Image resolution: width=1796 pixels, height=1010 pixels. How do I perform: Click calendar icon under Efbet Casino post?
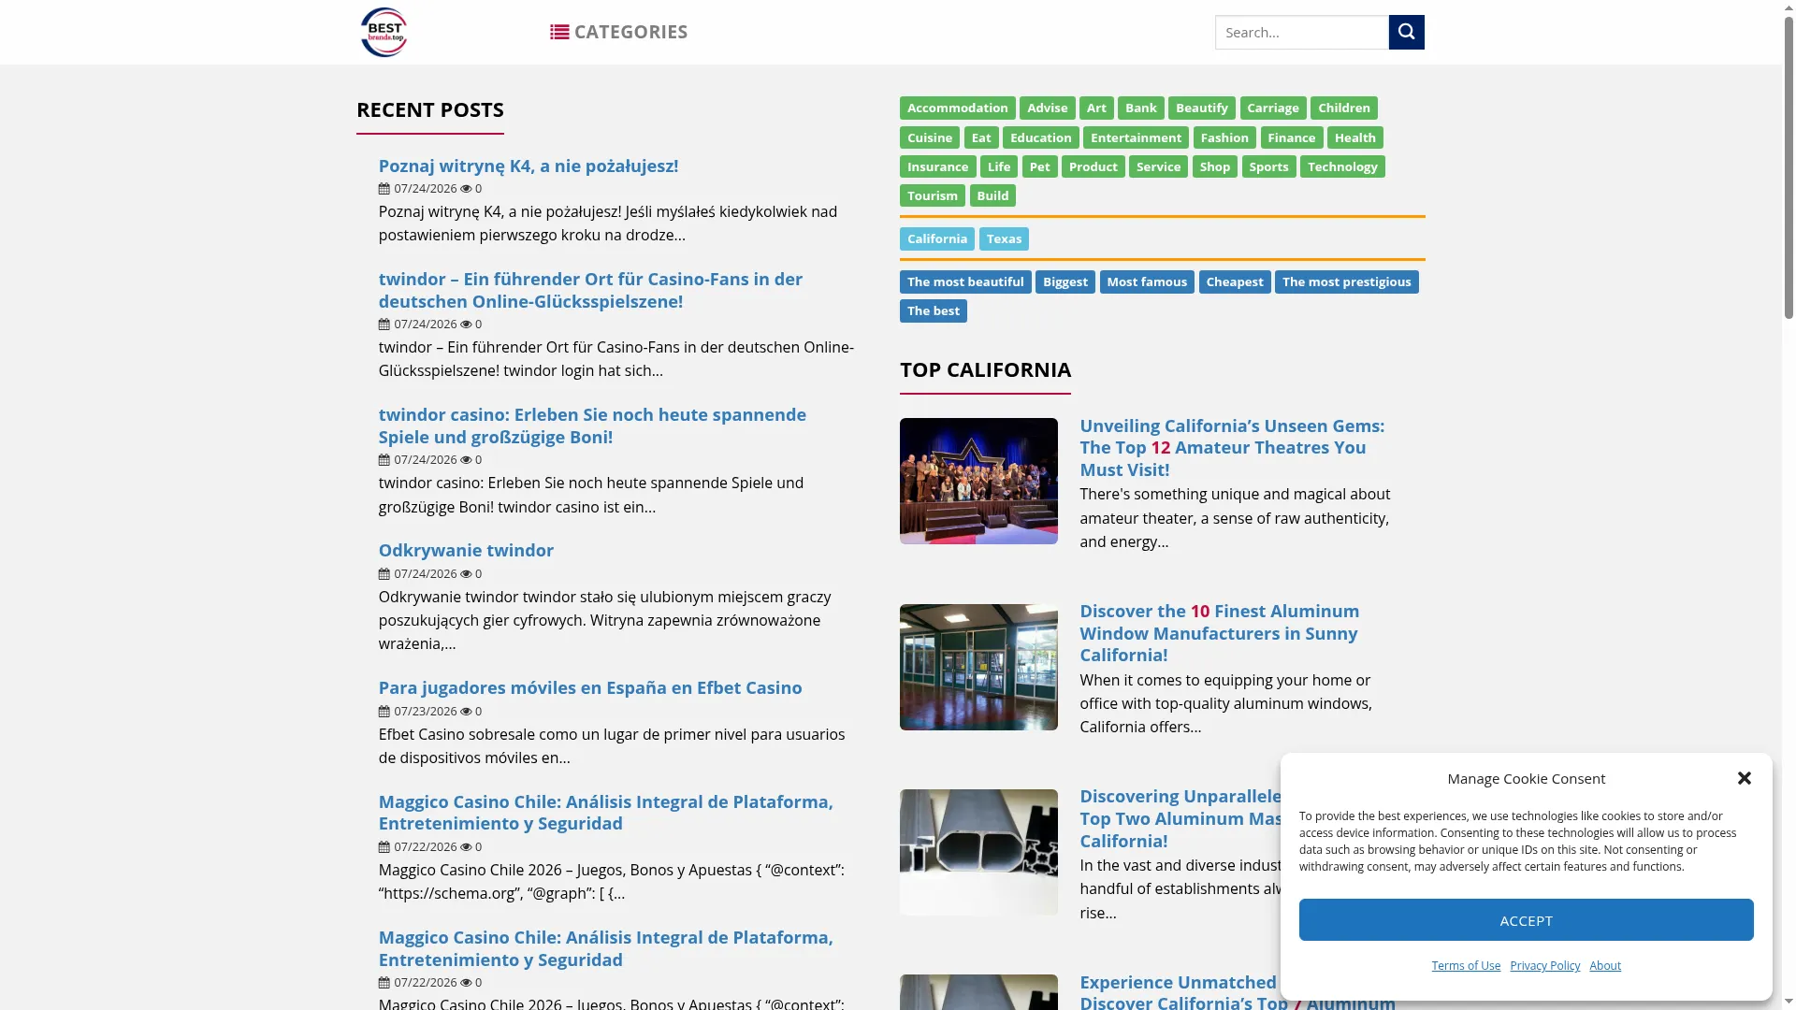[384, 712]
